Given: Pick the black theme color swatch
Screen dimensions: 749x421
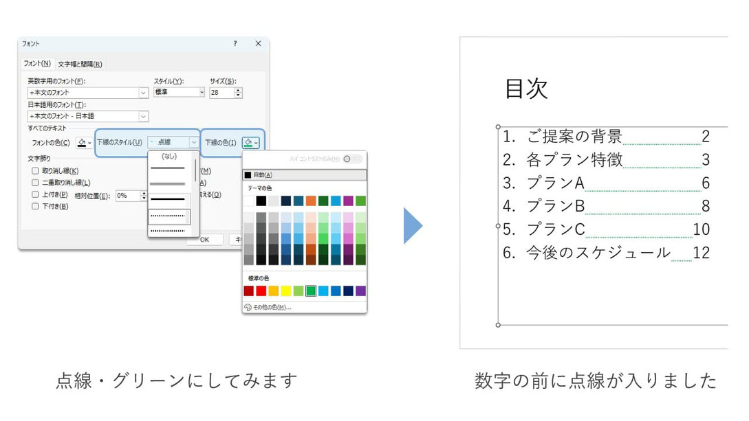Looking at the screenshot, I should tap(261, 201).
